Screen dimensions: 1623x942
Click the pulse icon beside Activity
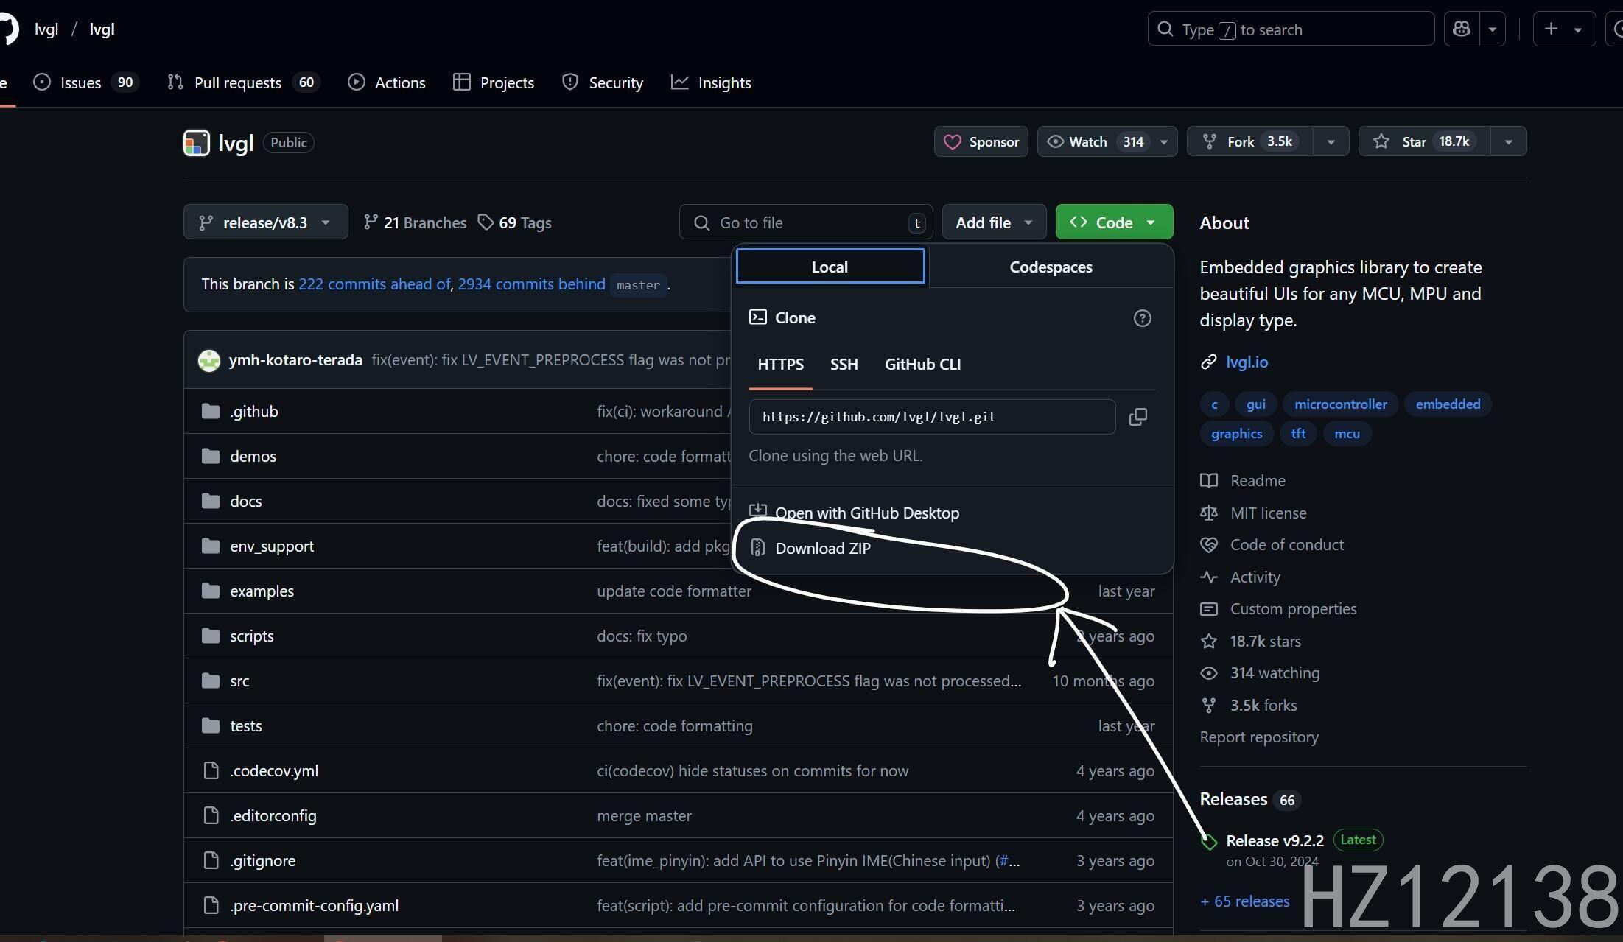pyautogui.click(x=1209, y=577)
